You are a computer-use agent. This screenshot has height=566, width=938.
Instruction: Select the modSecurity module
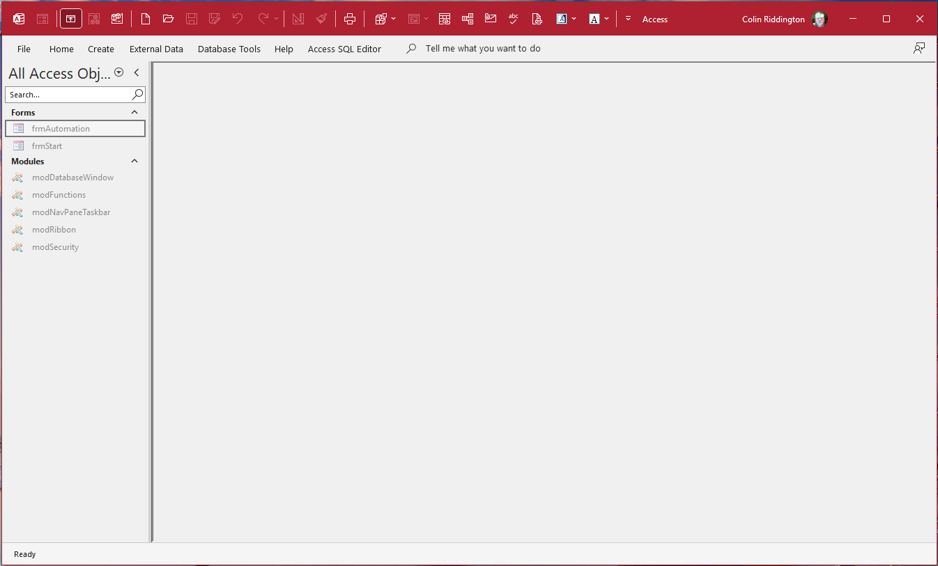tap(75, 247)
